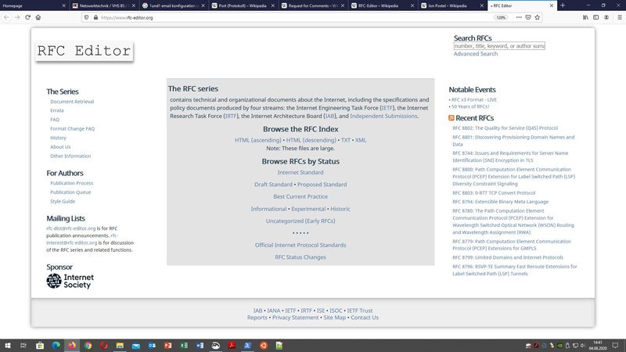Reload the current page

27,17
